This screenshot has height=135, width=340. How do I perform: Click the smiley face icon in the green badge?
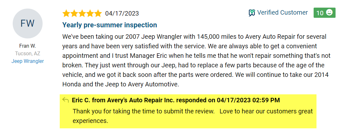click(329, 13)
